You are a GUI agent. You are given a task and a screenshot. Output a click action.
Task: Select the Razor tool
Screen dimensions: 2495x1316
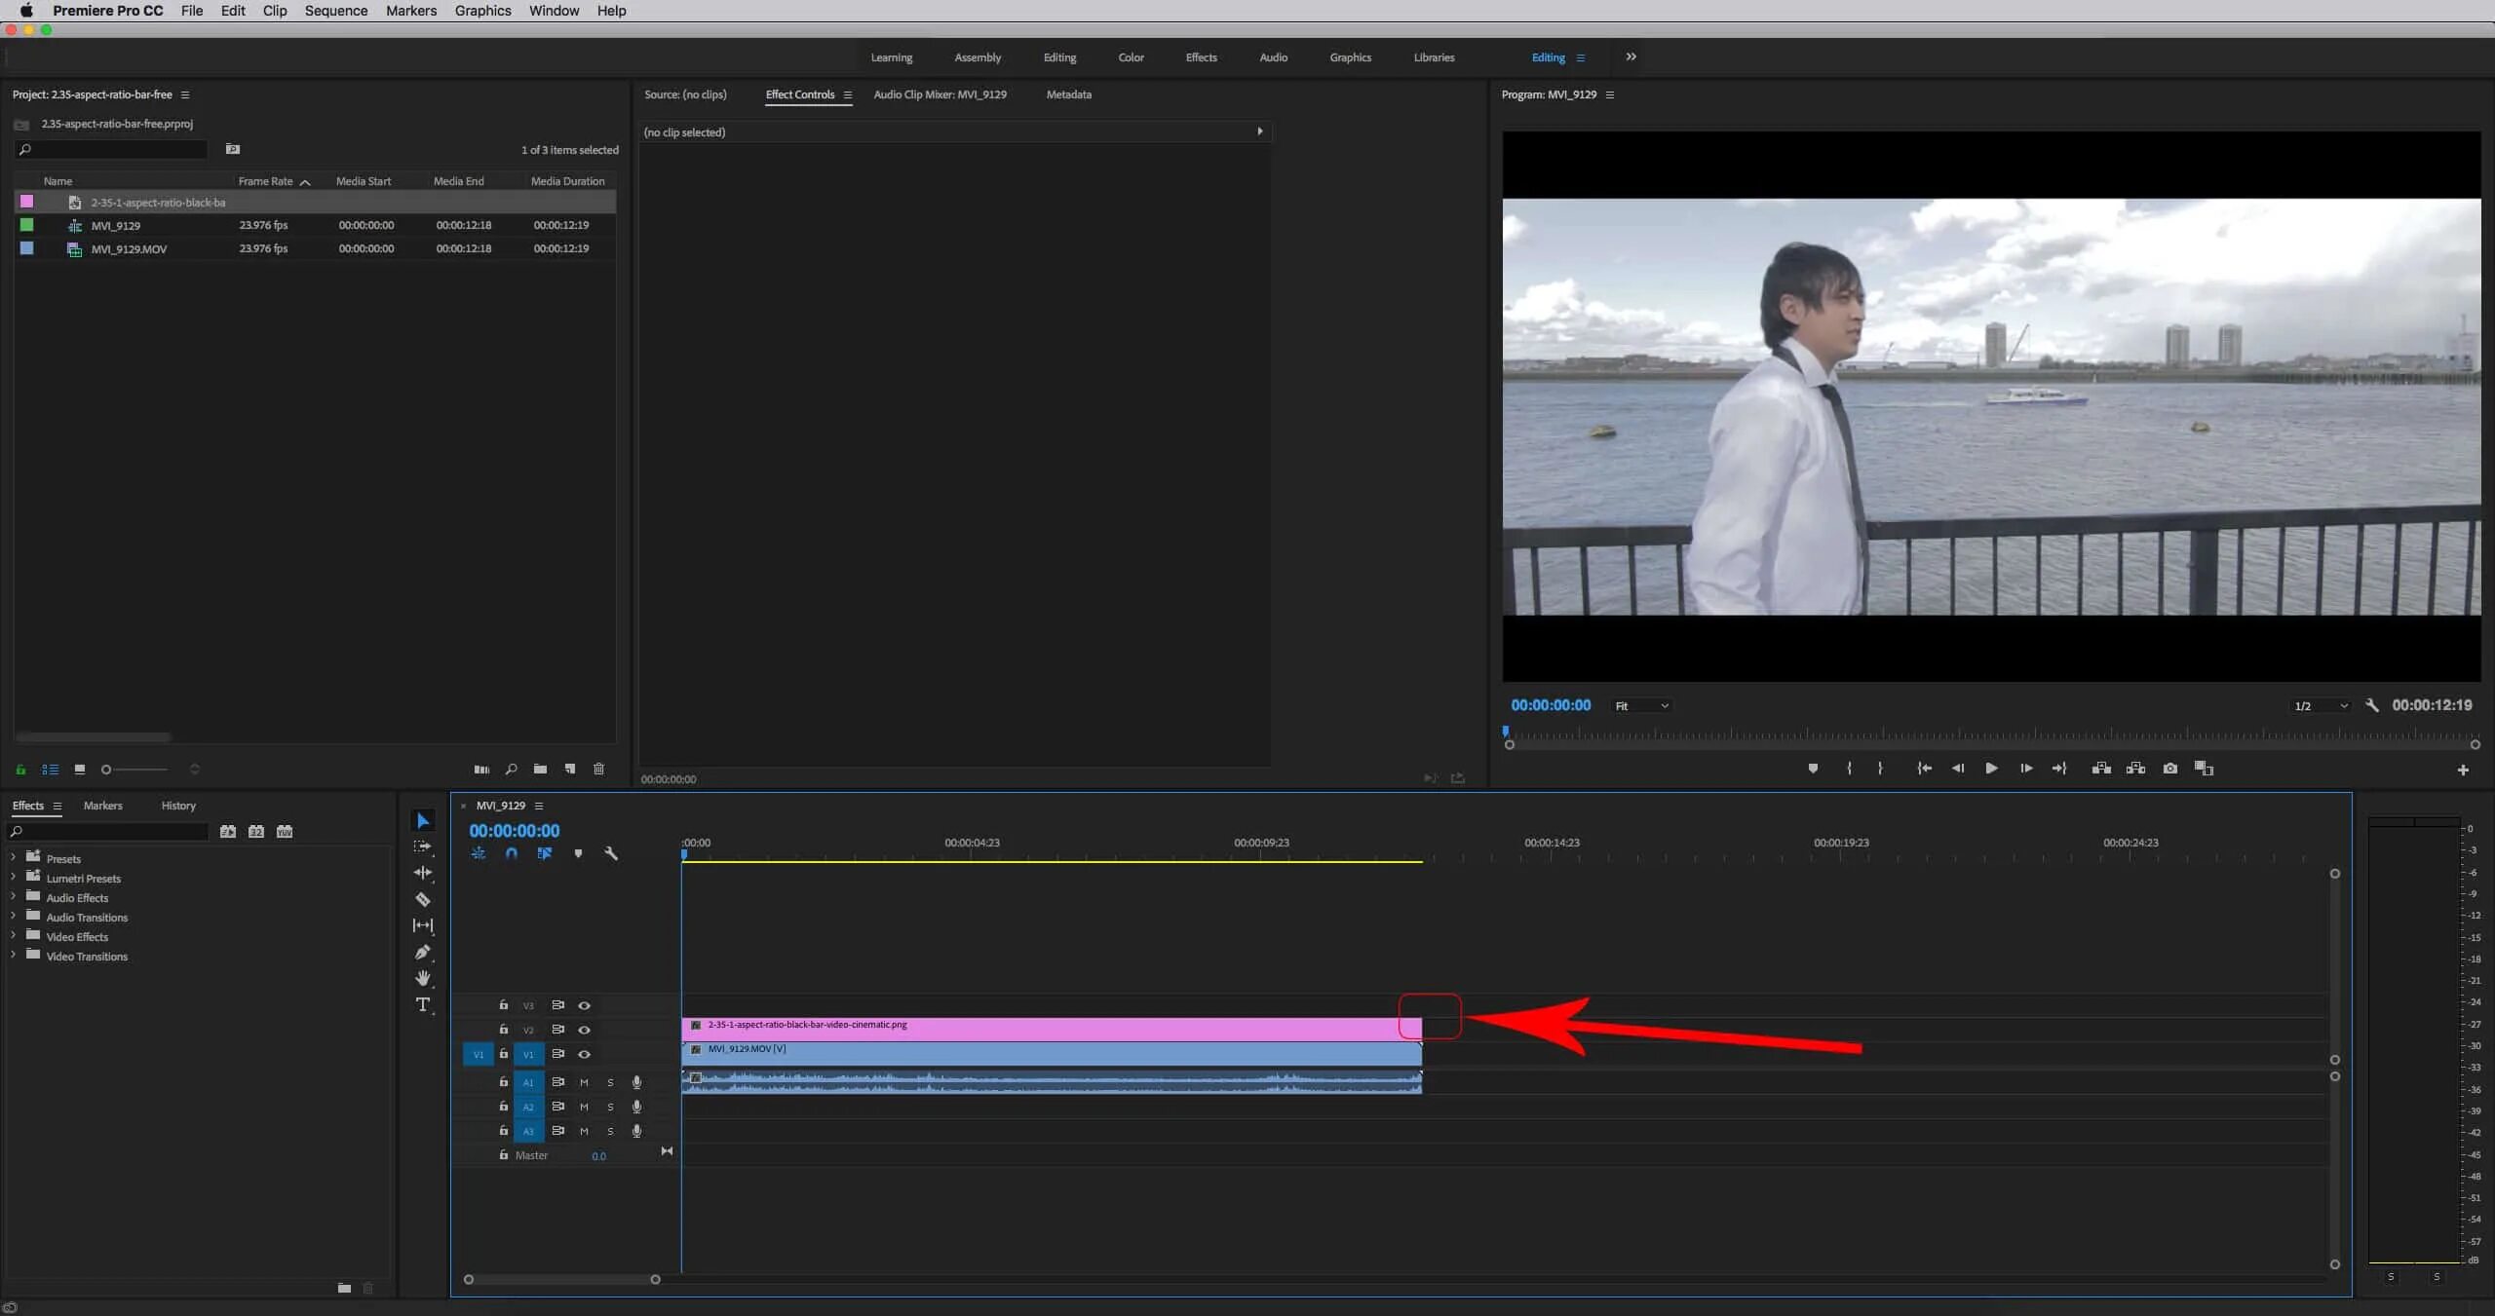click(x=424, y=899)
